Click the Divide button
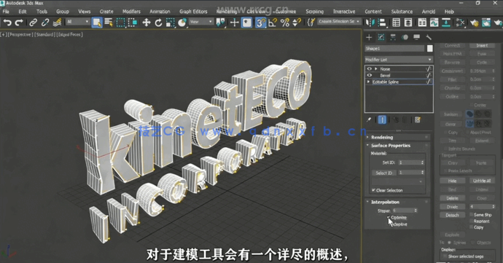Screen dimensions: 503x263 tap(452, 207)
